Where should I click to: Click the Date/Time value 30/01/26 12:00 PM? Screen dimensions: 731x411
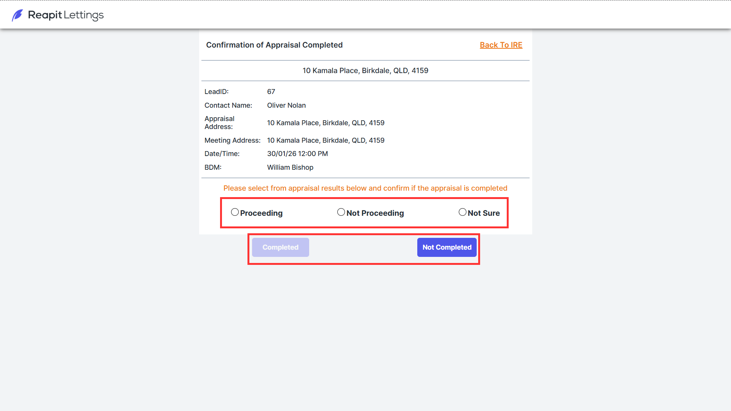click(297, 154)
